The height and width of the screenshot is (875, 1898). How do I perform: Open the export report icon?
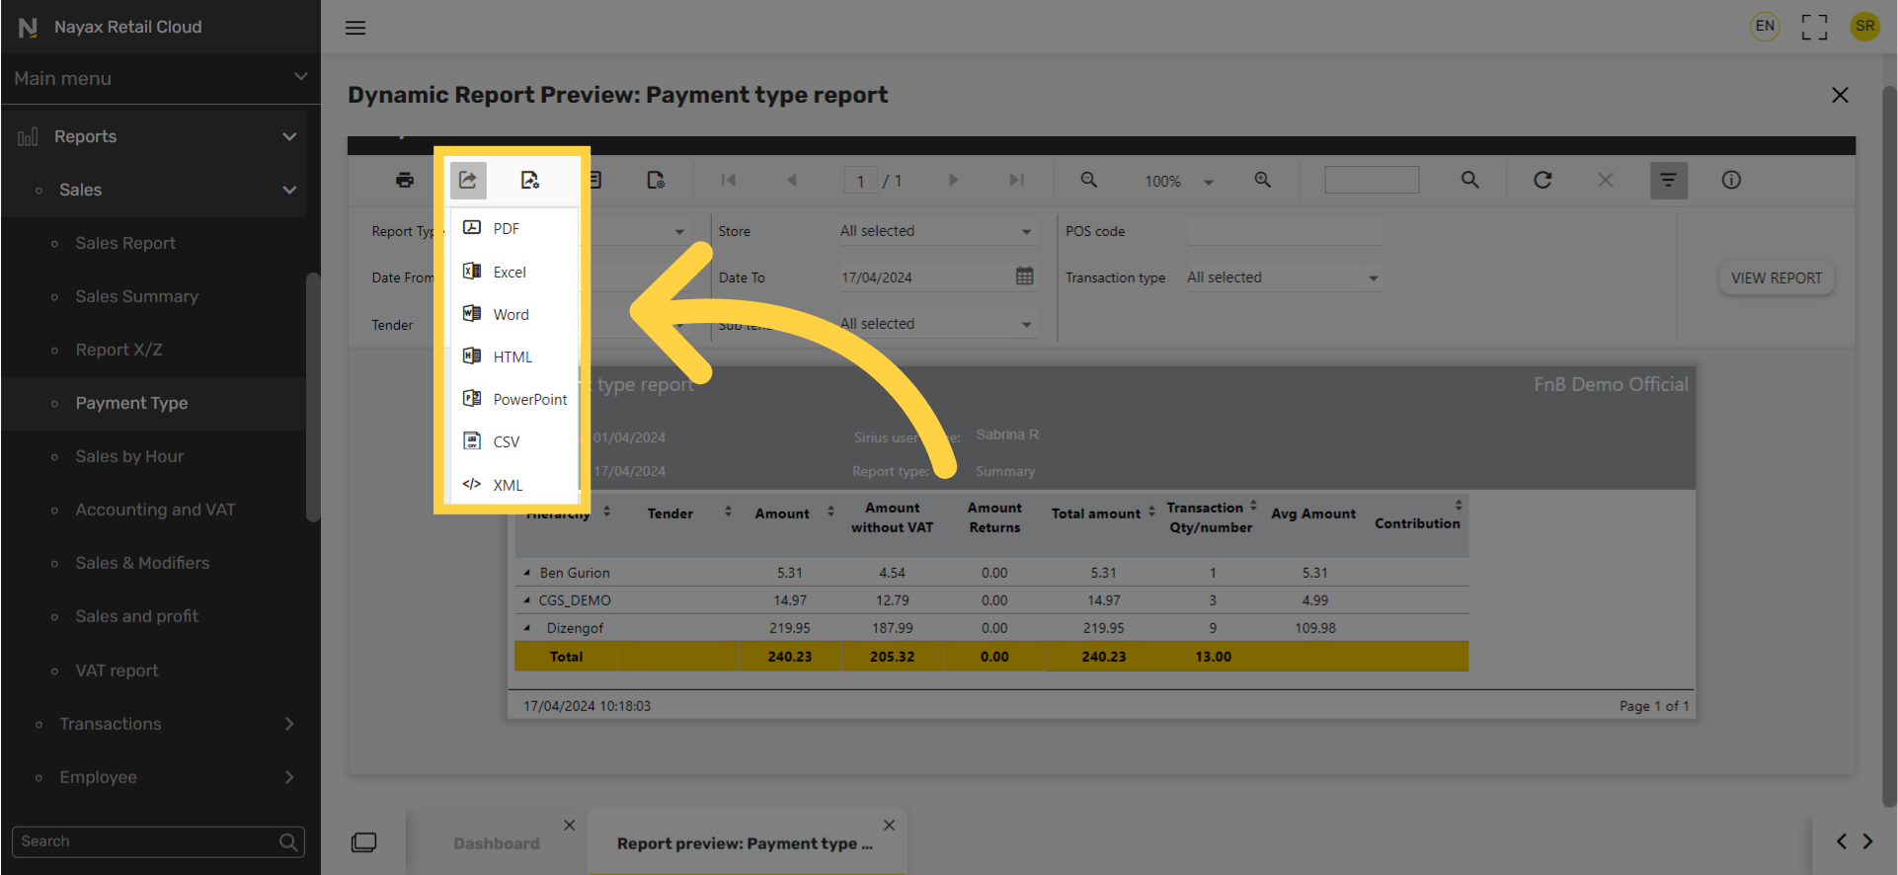[468, 180]
